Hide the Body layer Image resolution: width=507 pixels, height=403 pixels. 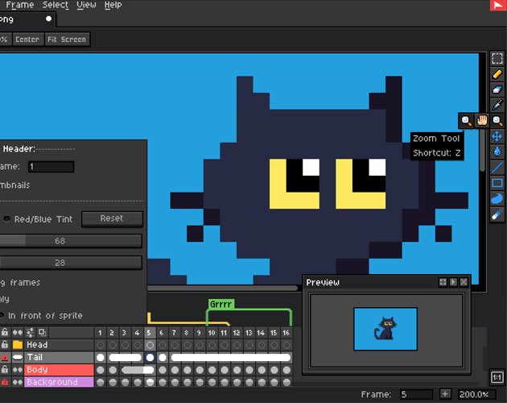point(18,370)
